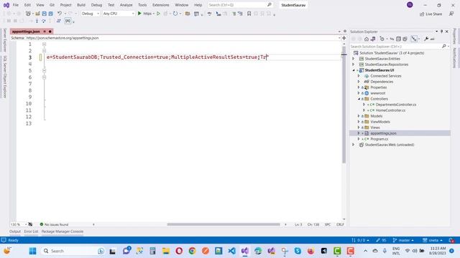This screenshot has height=258, width=460.
Task: Open the Analyze menu
Action: pos(126,5)
